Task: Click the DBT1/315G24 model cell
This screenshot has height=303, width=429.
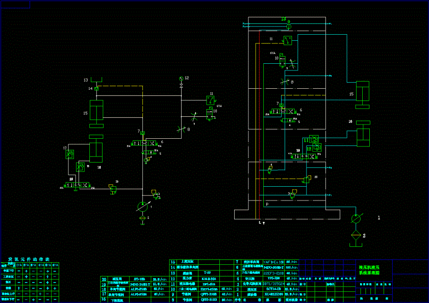Action: [x=273, y=284]
